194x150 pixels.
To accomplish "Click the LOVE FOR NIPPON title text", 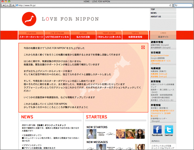I will point(70,19).
